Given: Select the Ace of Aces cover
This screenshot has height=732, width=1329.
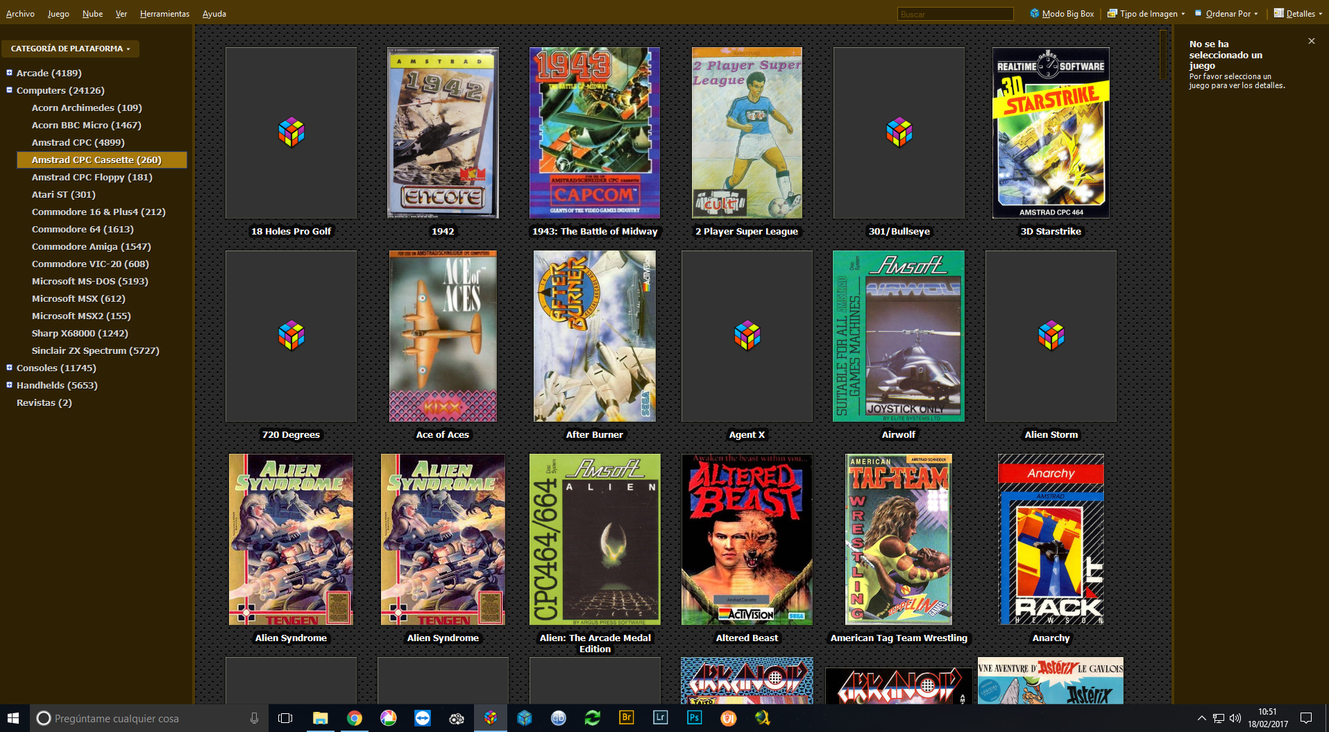Looking at the screenshot, I should pyautogui.click(x=443, y=336).
